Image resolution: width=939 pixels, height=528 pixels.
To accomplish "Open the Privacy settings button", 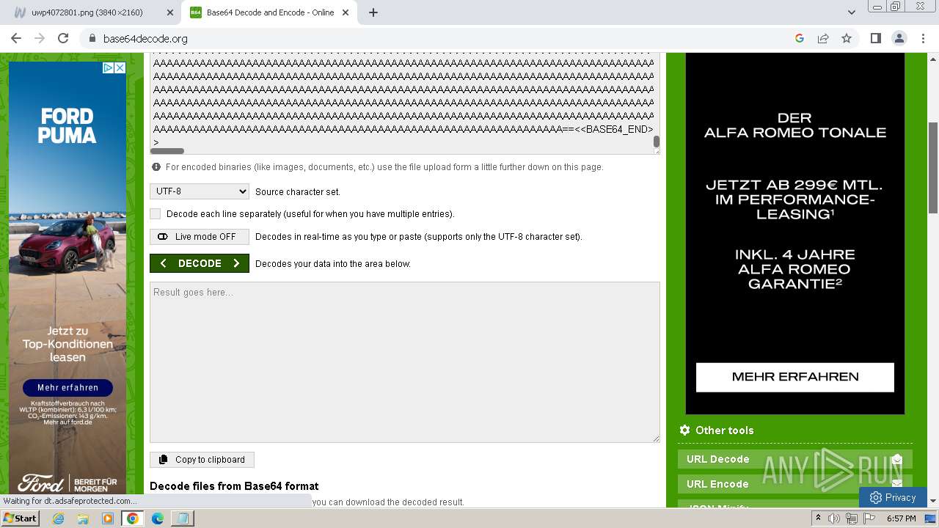I will [894, 497].
